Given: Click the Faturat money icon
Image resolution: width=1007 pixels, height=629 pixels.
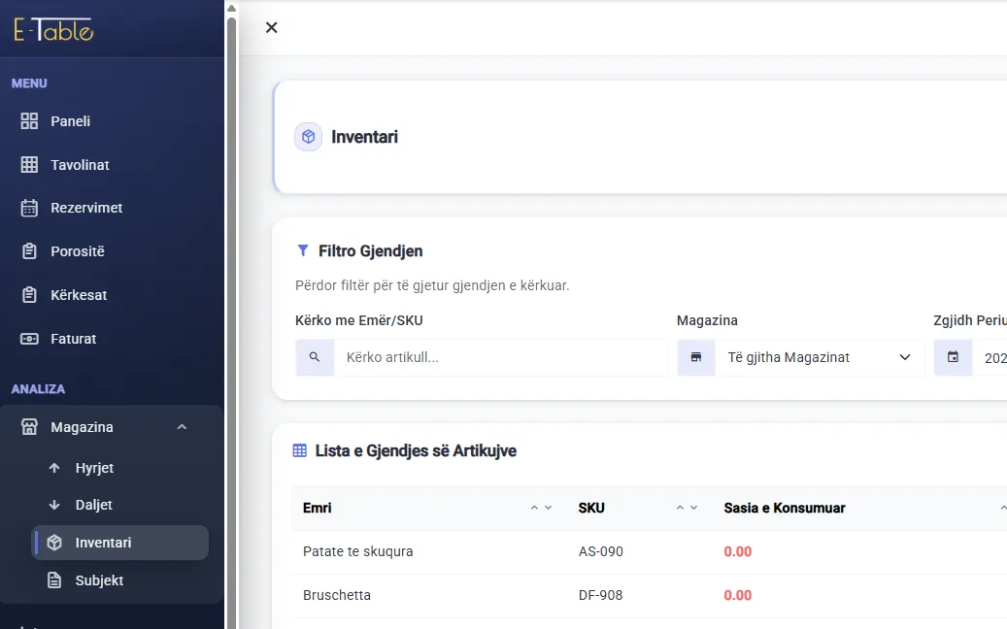Looking at the screenshot, I should click(x=29, y=338).
